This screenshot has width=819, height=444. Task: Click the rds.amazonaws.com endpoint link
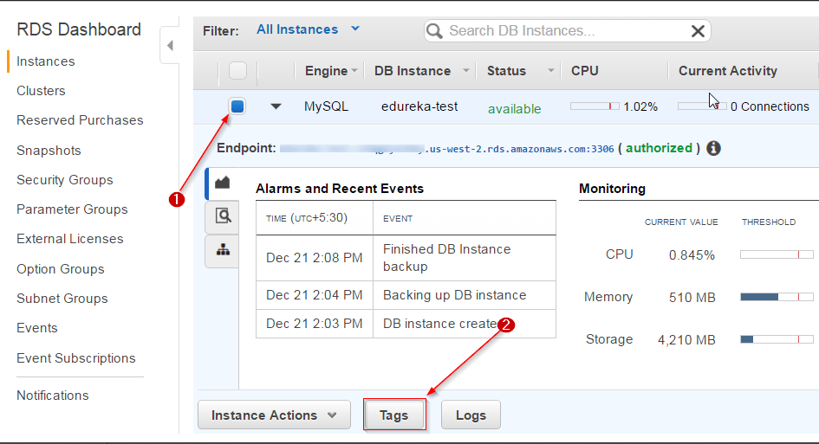(446, 149)
